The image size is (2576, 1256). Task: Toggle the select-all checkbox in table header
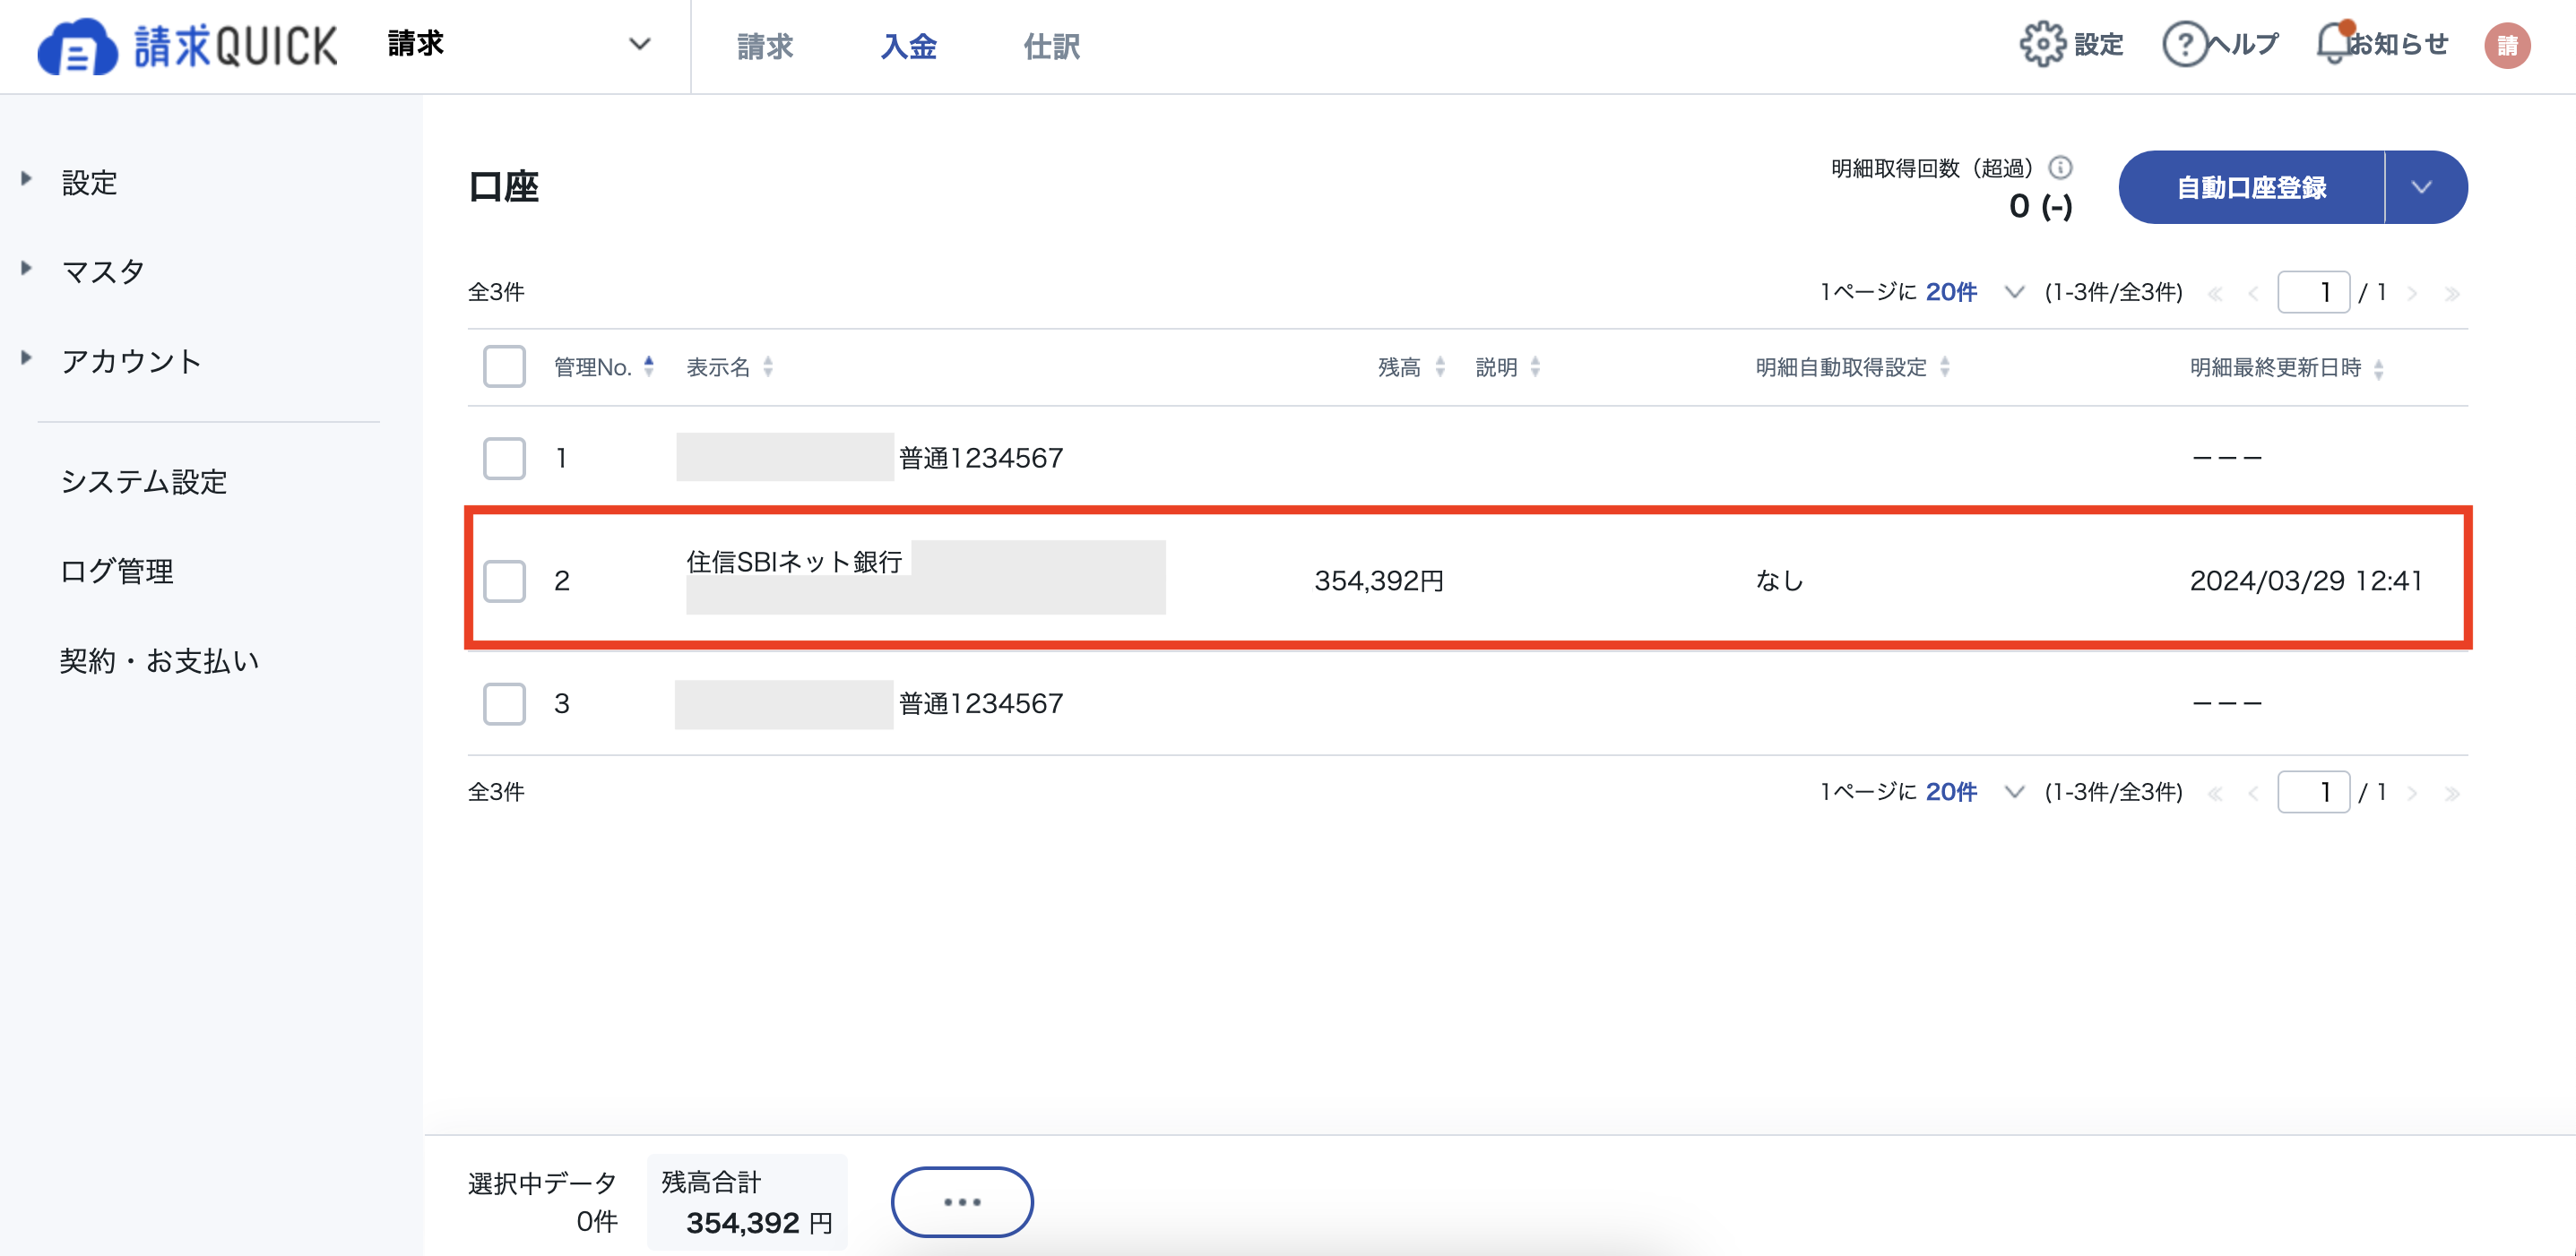coord(504,366)
